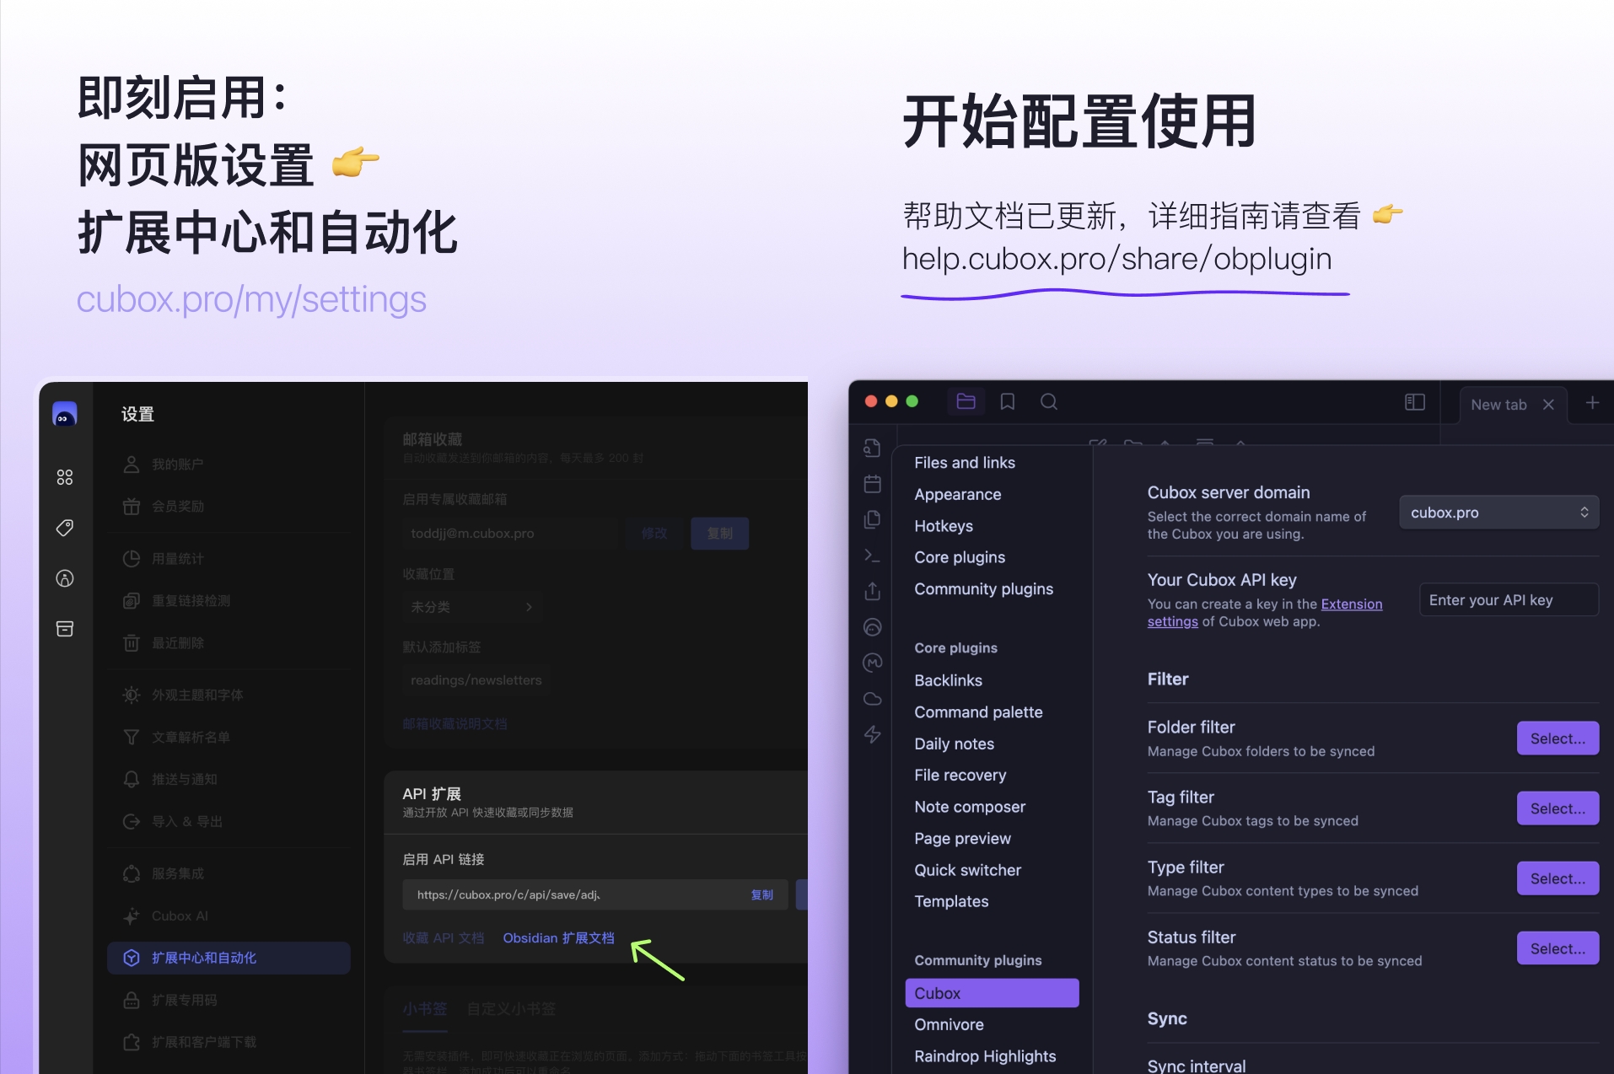Open 重复链接检测 in the settings menu
1614x1074 pixels.
[229, 601]
